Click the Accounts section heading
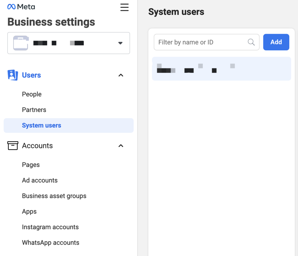 click(x=37, y=146)
